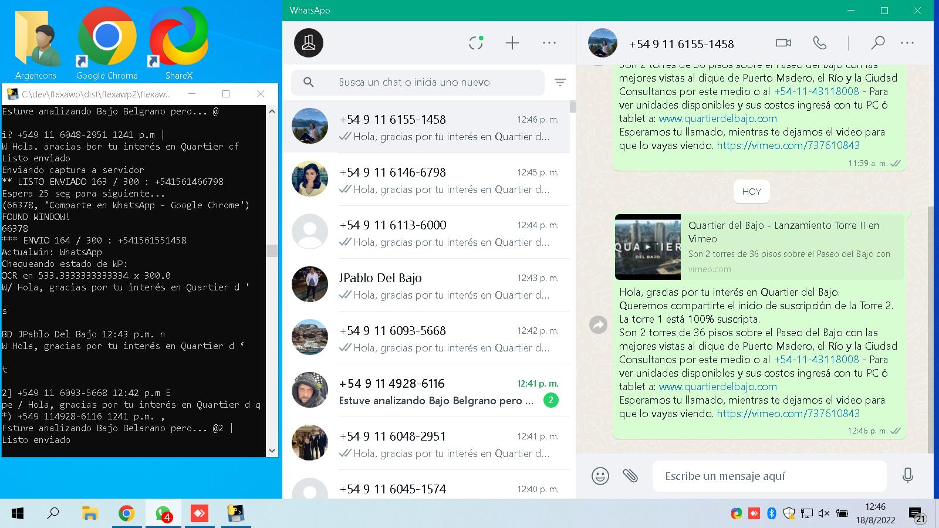Open the JPablo Del Bajo chat
Screen dimensions: 939x528
tap(426, 285)
